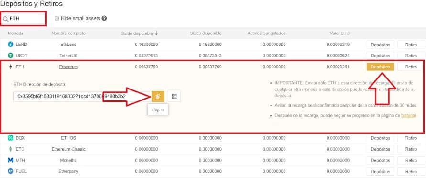This screenshot has height=178, width=426.
Task: Click the Monetha name cell
Action: point(68,160)
